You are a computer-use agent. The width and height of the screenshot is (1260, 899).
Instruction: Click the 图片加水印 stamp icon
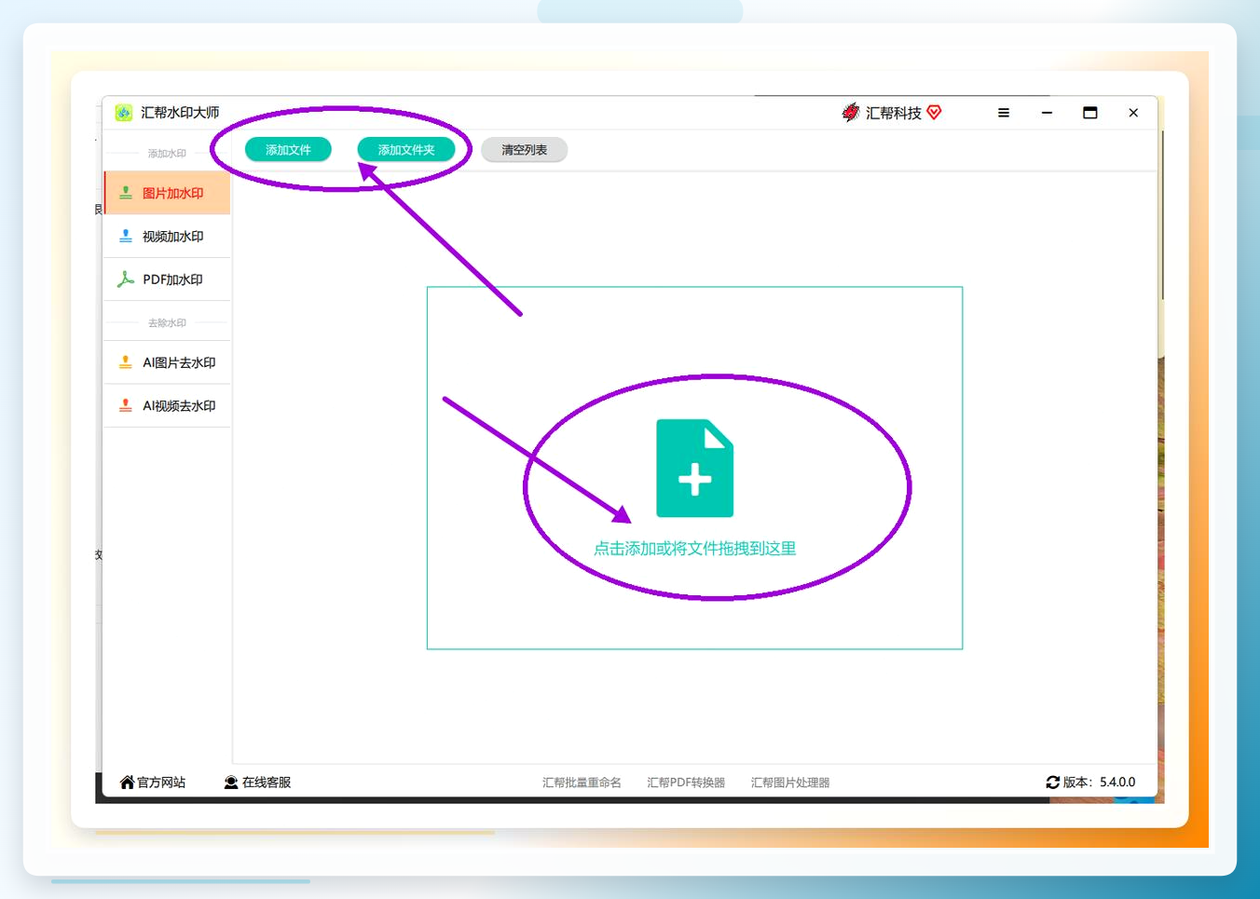pos(126,193)
